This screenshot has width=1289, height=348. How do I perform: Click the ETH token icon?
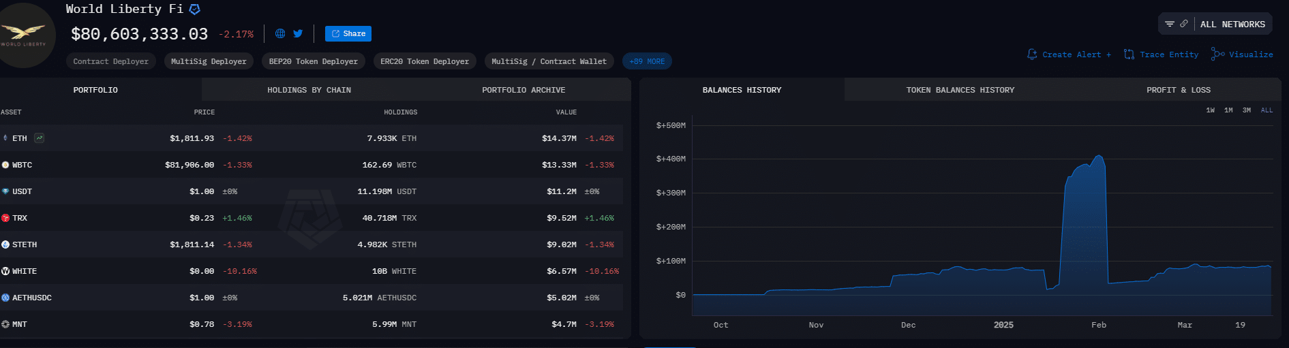(5, 138)
